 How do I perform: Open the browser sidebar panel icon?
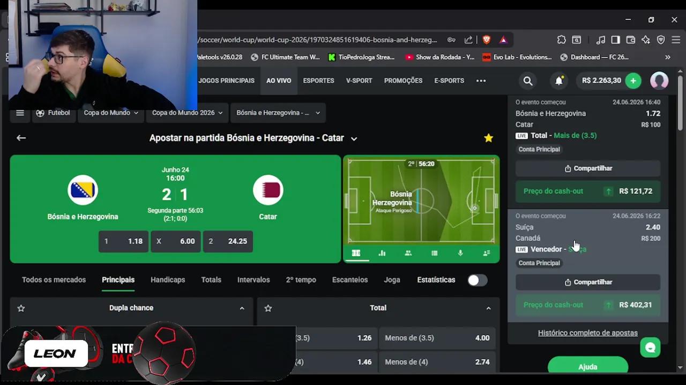pyautogui.click(x=616, y=40)
